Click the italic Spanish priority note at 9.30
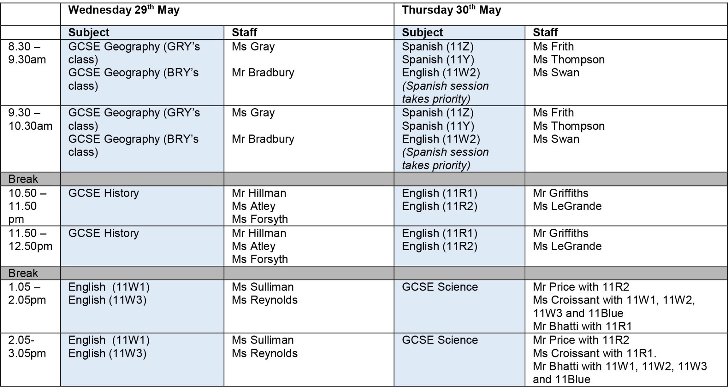 (445, 159)
